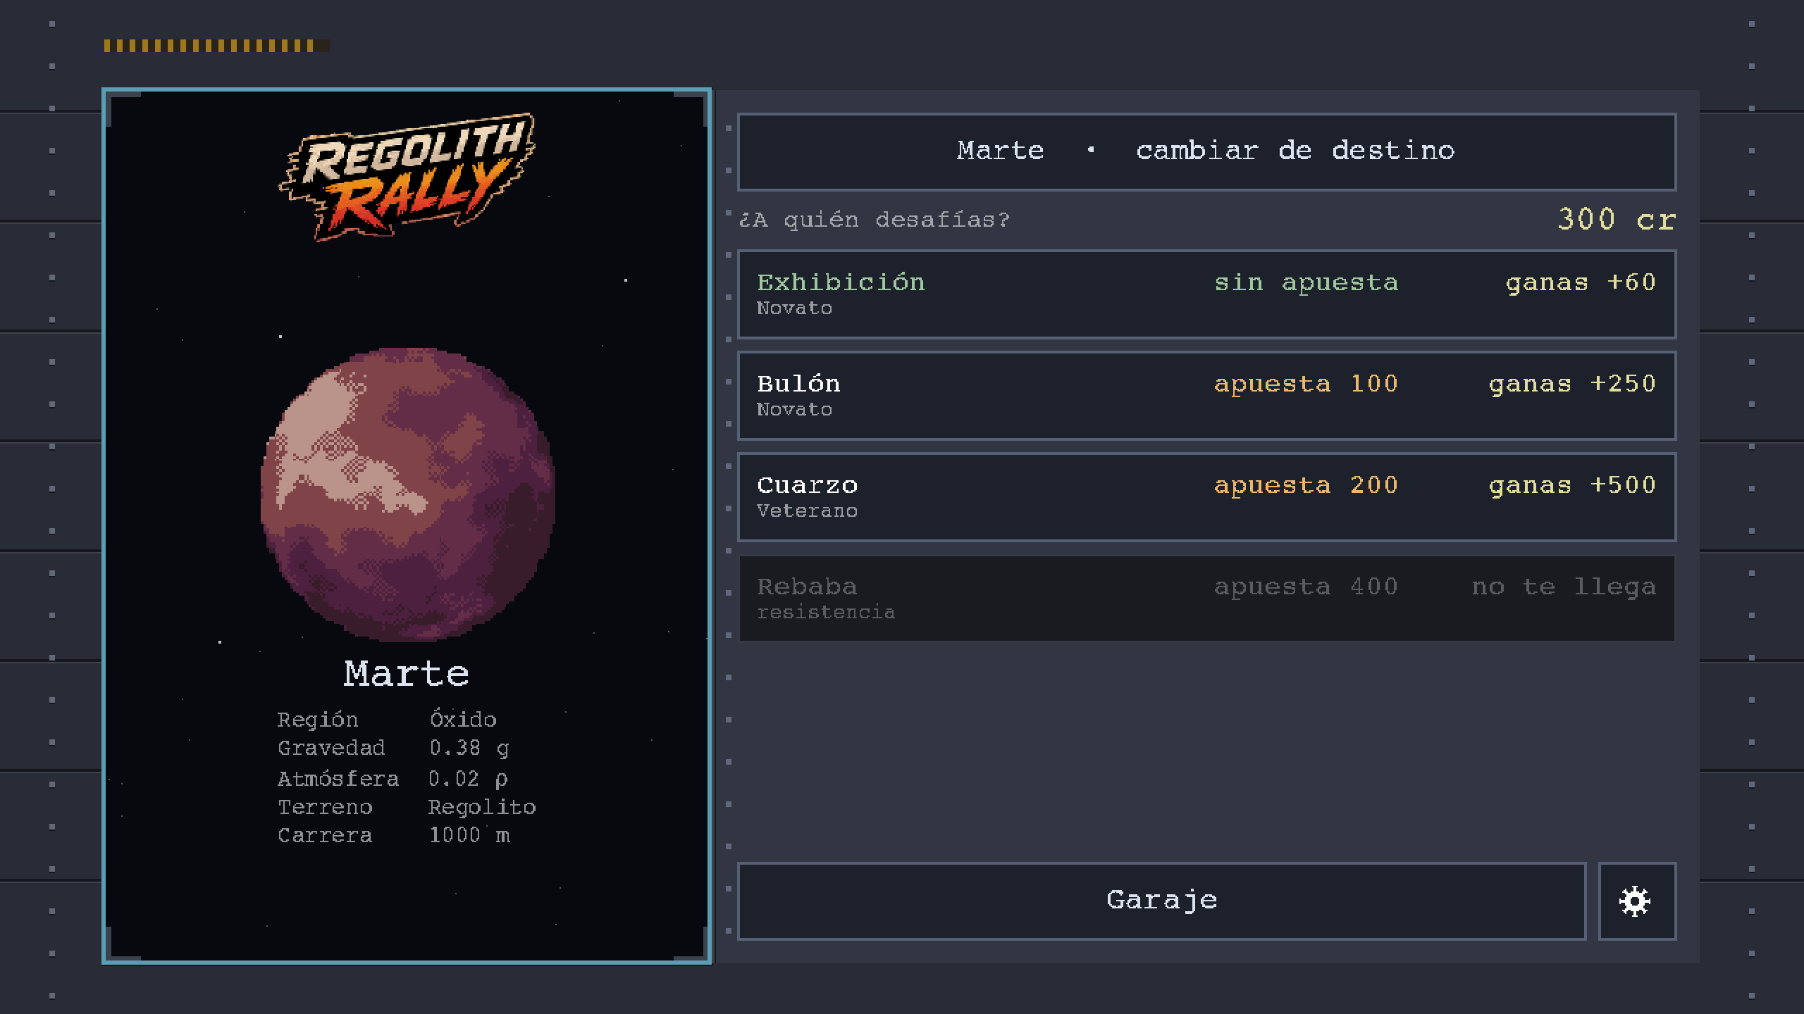Click the 300 cr credit balance
The height and width of the screenshot is (1014, 1804).
1617,220
